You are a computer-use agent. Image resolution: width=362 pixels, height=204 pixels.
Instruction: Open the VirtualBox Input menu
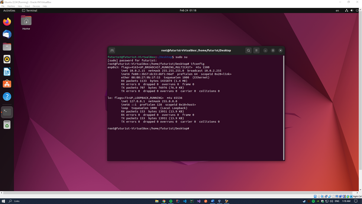point(27,6)
